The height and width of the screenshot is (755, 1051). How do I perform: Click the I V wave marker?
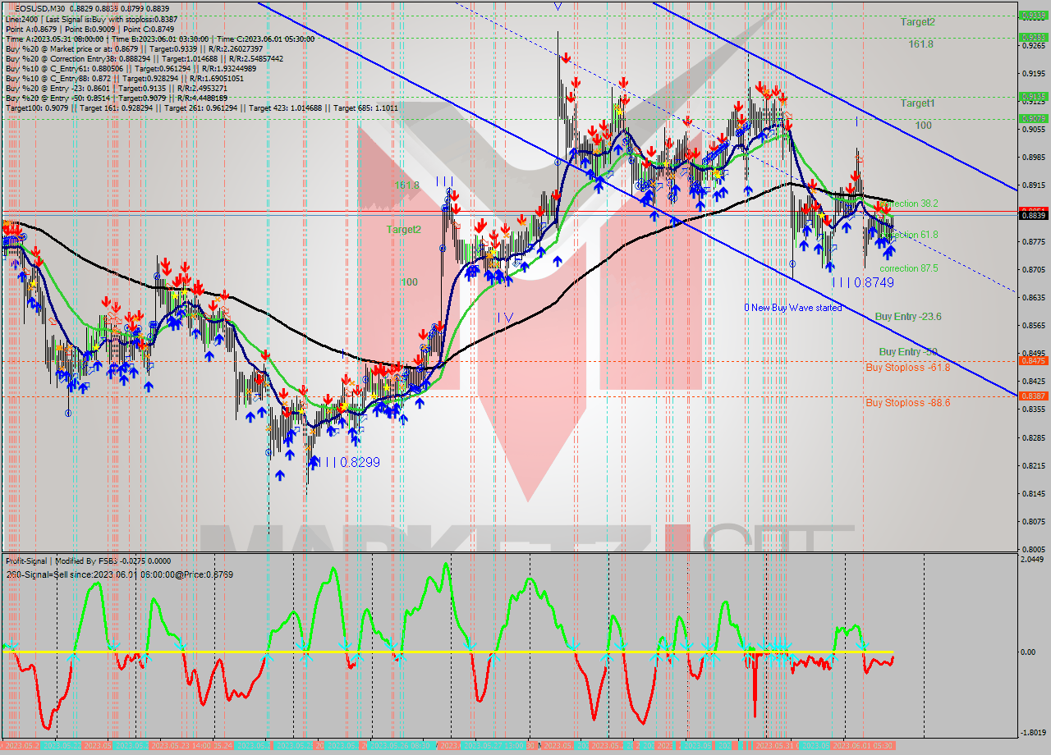pyautogui.click(x=505, y=318)
